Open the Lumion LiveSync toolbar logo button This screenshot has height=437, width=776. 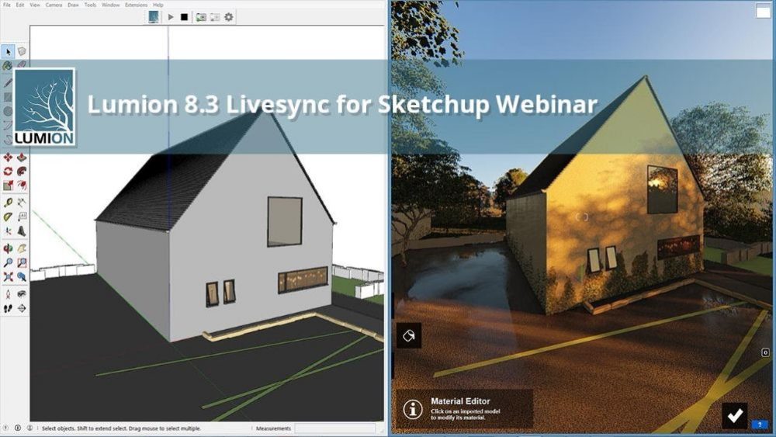[x=154, y=17]
